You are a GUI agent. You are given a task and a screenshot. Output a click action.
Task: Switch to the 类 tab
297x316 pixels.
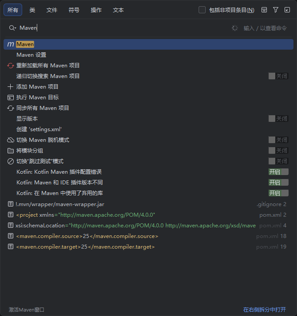pyautogui.click(x=32, y=10)
